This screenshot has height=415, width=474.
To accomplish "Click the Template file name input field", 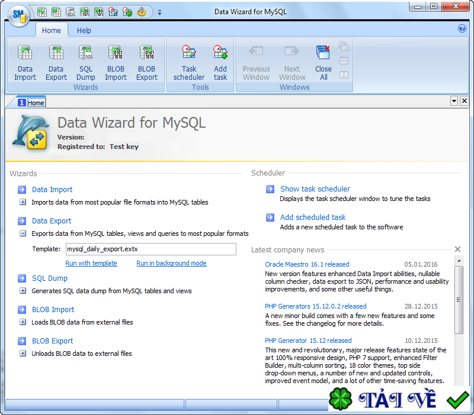I will tap(151, 249).
